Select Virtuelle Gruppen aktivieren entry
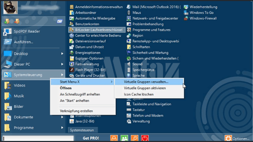The height and width of the screenshot is (142, 253). click(149, 88)
